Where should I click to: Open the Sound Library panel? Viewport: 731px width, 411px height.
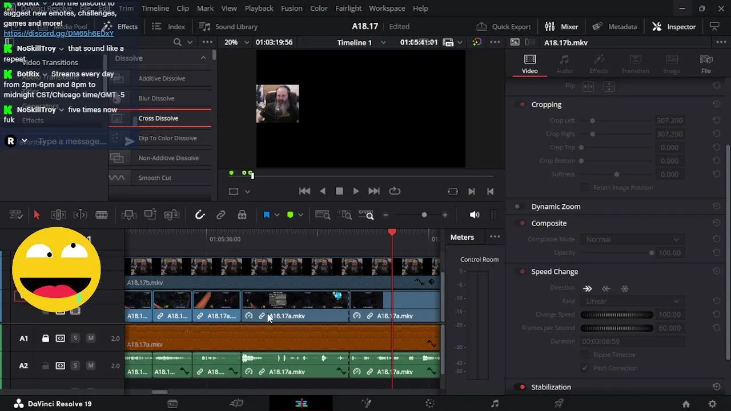tap(228, 27)
